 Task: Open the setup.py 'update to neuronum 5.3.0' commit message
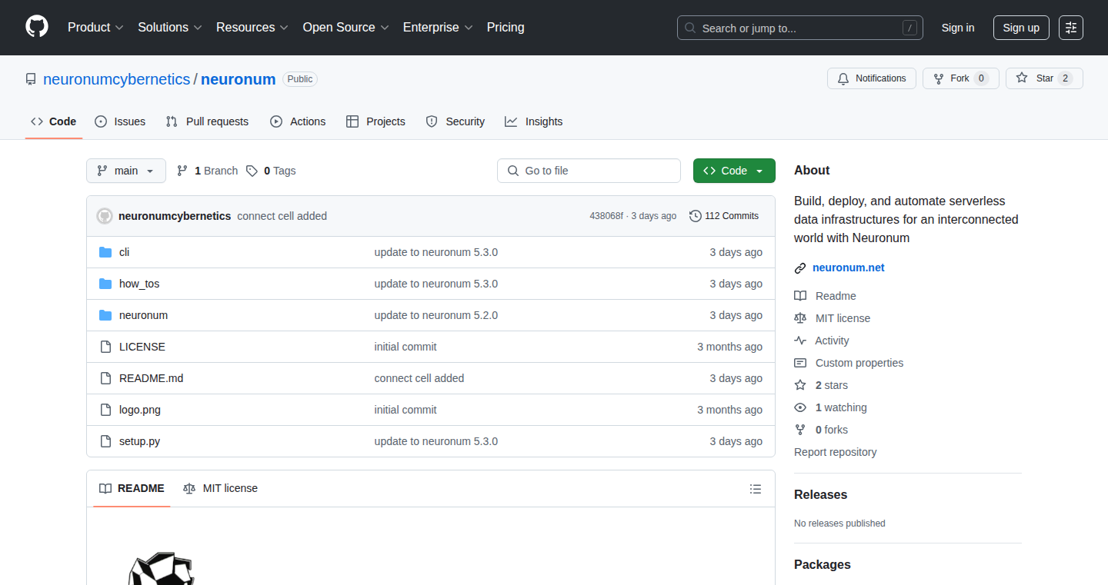[x=436, y=441]
